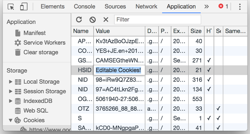
Task: Toggle the HttpOnly checkmark on the GS… row
Action: 209,60
